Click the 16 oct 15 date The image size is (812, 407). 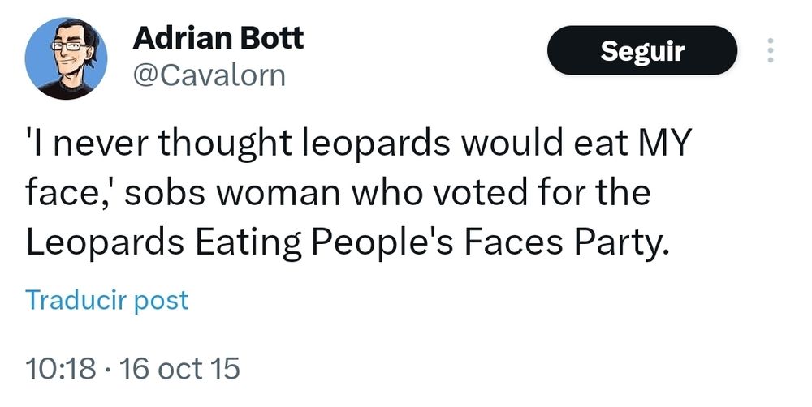179,369
